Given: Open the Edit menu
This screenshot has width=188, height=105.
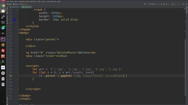Looking at the screenshot, I should pyautogui.click(x=11, y=1).
